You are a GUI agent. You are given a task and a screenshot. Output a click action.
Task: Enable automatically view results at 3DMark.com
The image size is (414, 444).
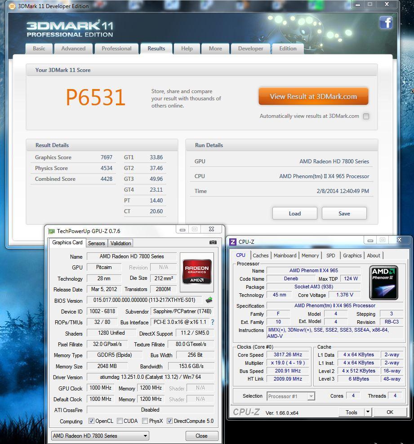(366, 116)
